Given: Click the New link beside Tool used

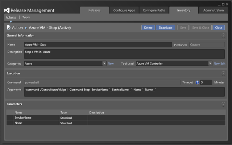Looking at the screenshot, I should click(x=217, y=64).
